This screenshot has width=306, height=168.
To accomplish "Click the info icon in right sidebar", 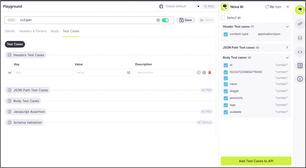I will click(x=300, y=79).
